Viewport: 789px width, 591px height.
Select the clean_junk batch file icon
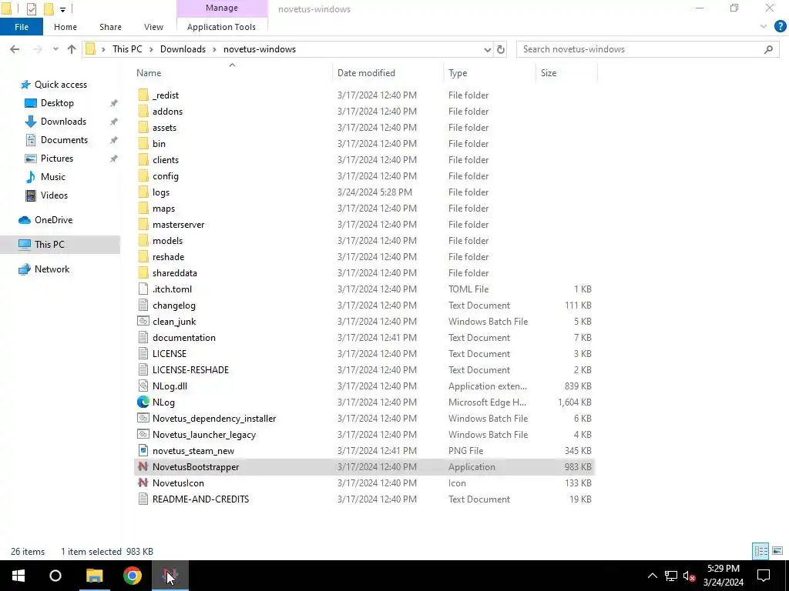tap(143, 321)
